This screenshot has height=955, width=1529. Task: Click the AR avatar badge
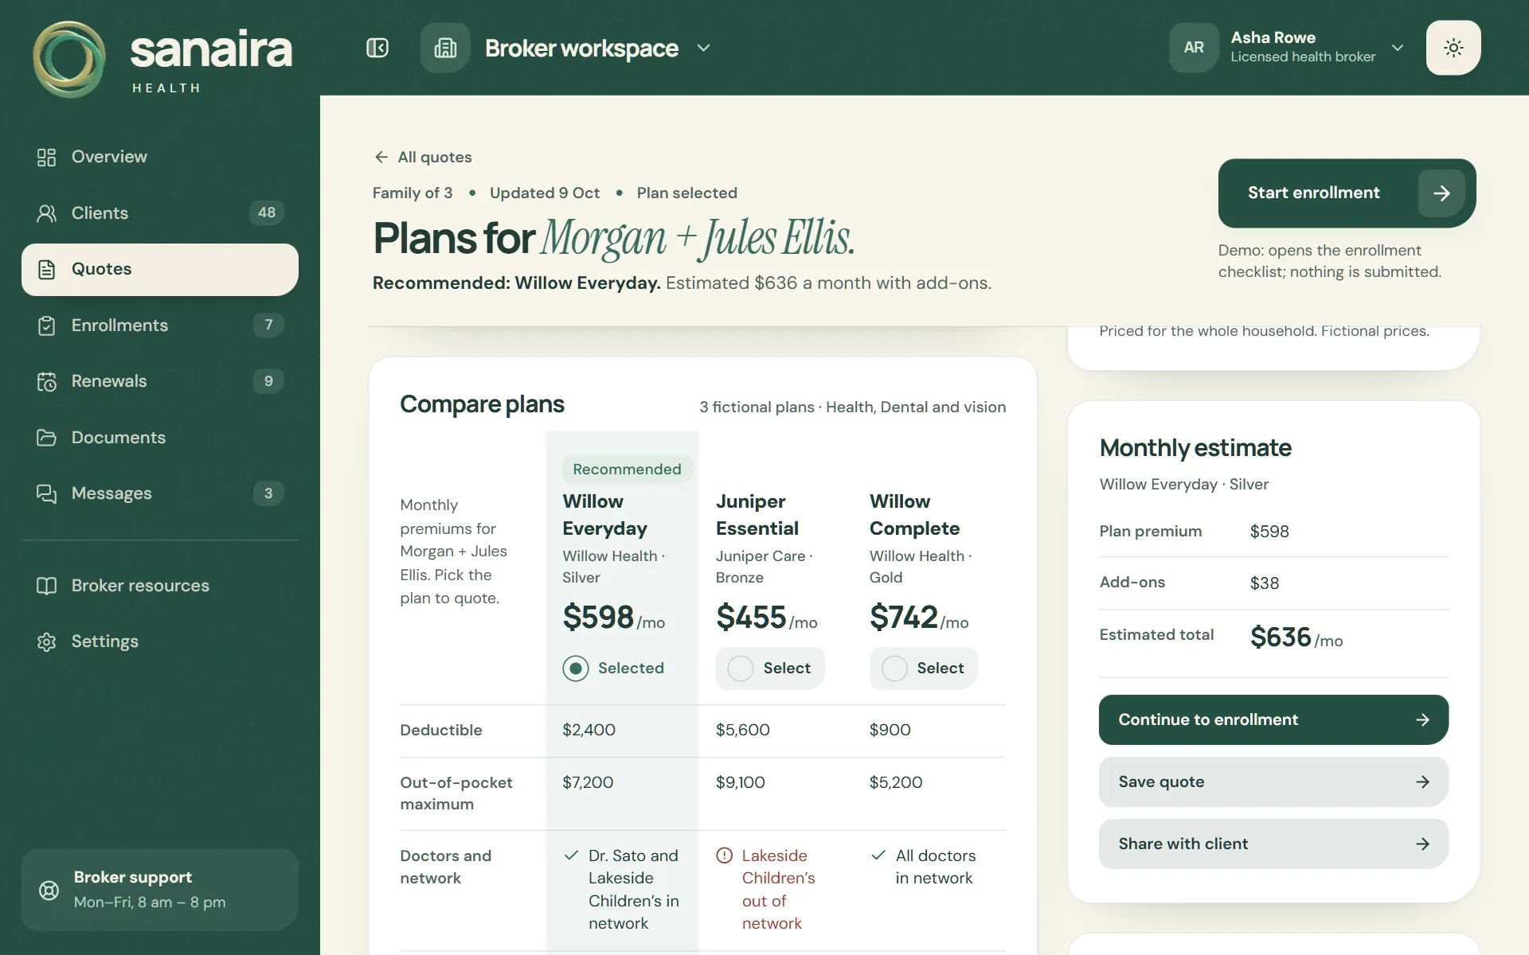click(x=1194, y=48)
